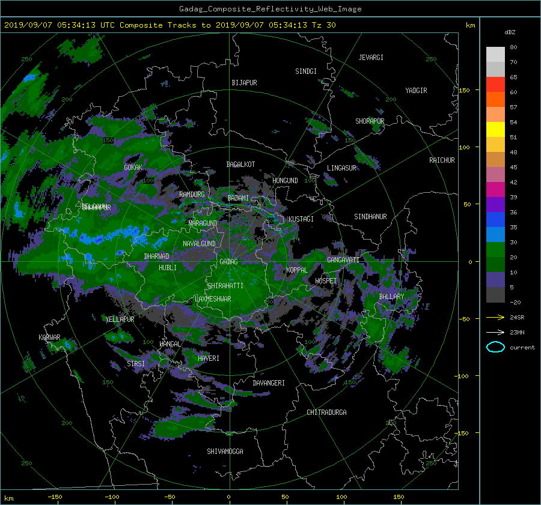541x505 pixels.
Task: Click the RAMDURG city label
Action: [192, 195]
